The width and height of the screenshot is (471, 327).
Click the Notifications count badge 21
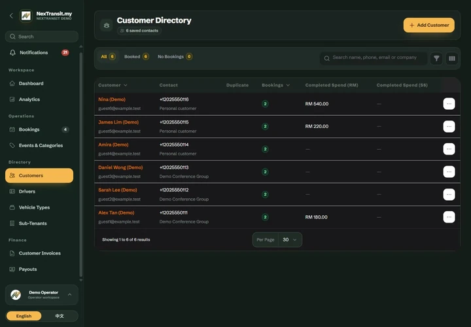click(65, 52)
